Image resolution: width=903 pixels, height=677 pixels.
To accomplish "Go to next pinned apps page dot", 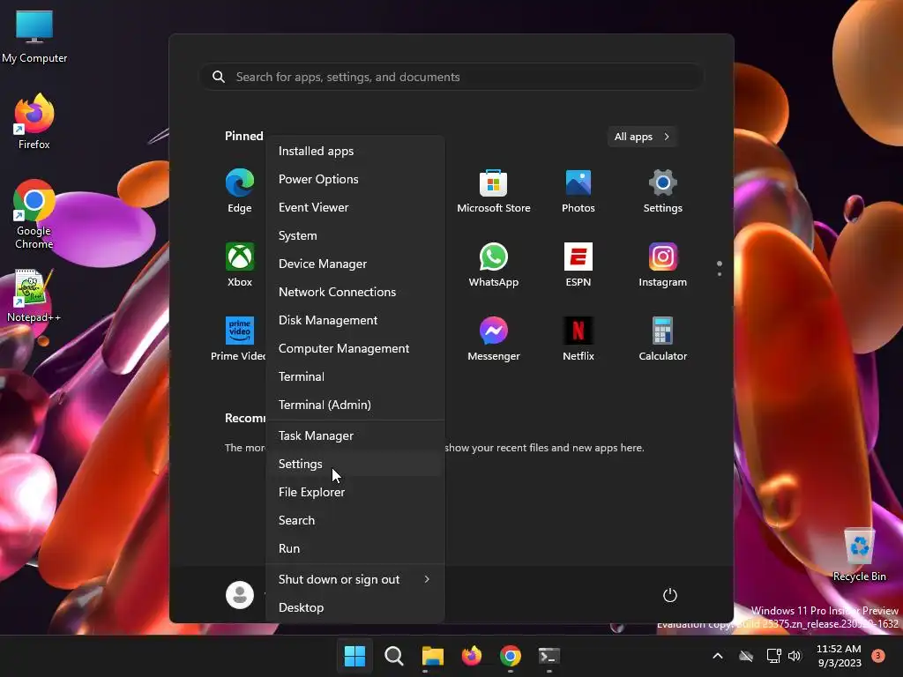I will tap(720, 275).
